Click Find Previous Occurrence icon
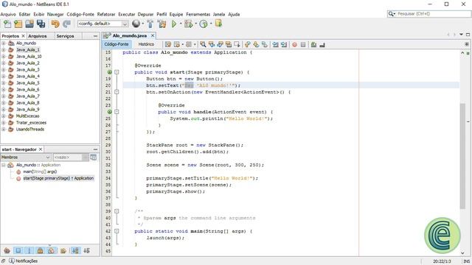The image size is (472, 265). (x=212, y=44)
